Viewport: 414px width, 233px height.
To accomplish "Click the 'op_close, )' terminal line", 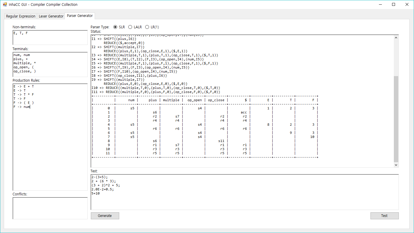I will tap(25, 71).
